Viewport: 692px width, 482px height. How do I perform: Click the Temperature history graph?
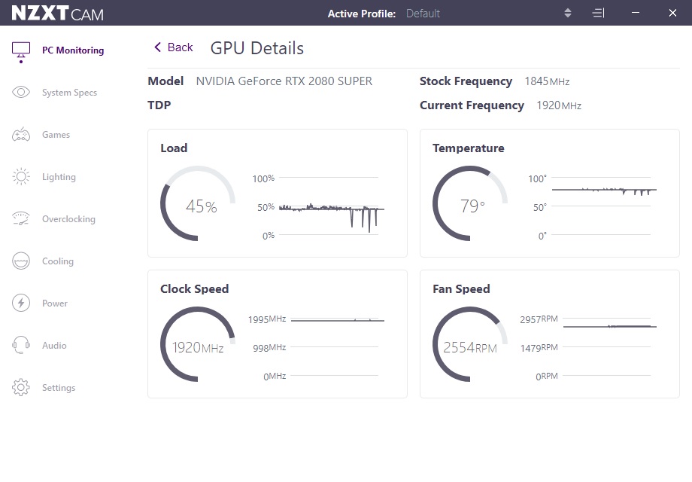coord(604,207)
